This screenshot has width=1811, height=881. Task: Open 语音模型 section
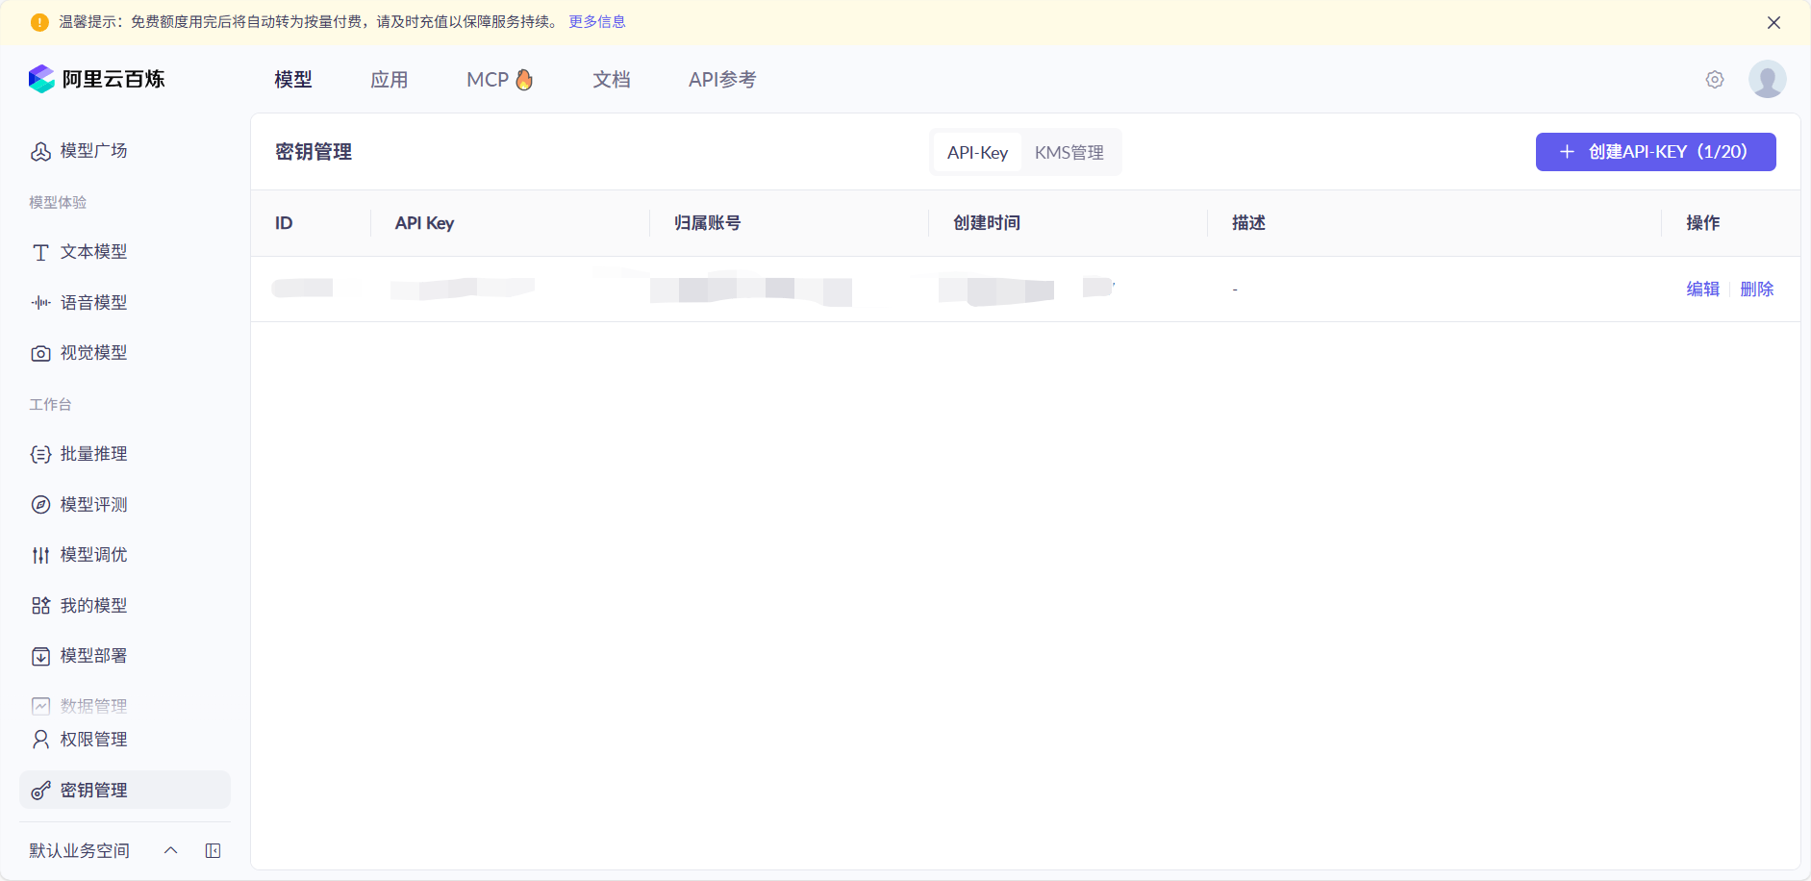(x=92, y=302)
